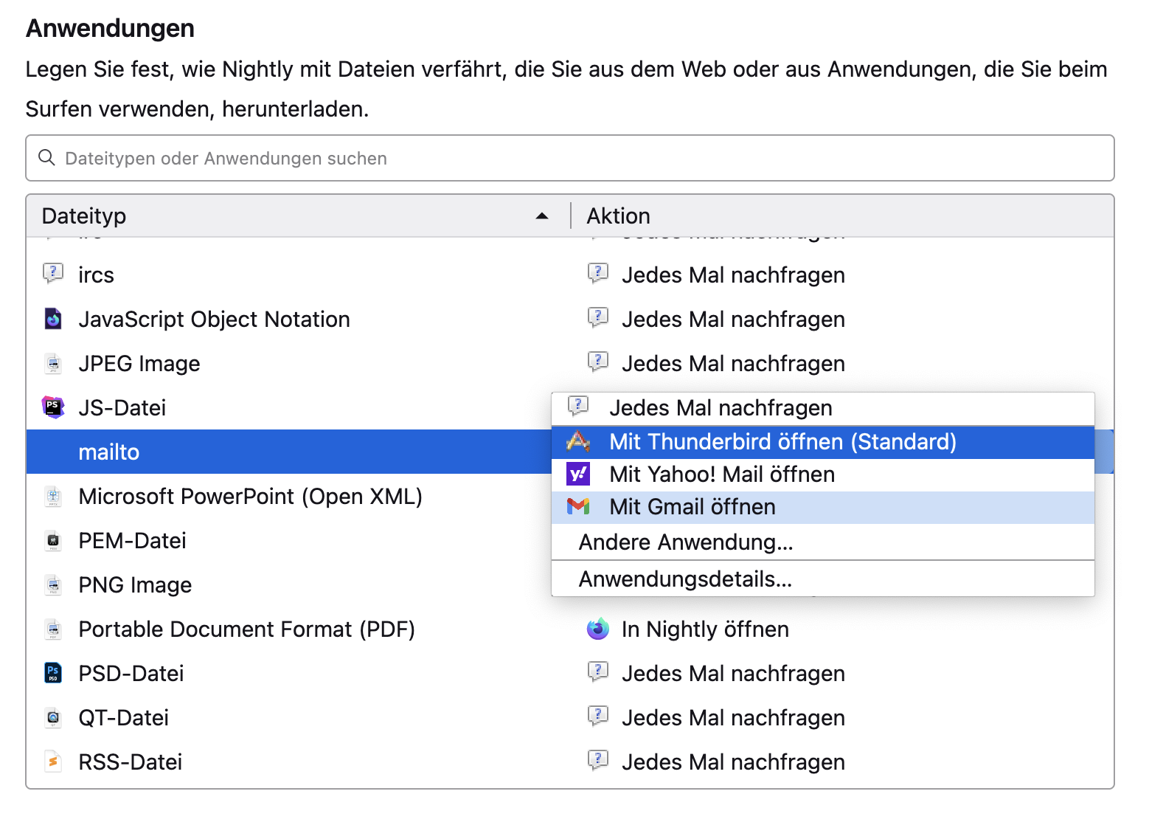The image size is (1149, 825).
Task: Select the Portable Document Format (PDF) row
Action: click(x=246, y=629)
